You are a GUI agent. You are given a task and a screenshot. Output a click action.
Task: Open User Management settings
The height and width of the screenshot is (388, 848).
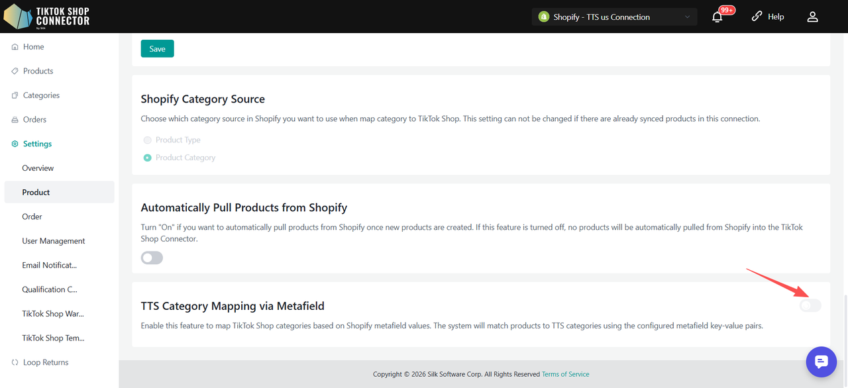pos(53,241)
